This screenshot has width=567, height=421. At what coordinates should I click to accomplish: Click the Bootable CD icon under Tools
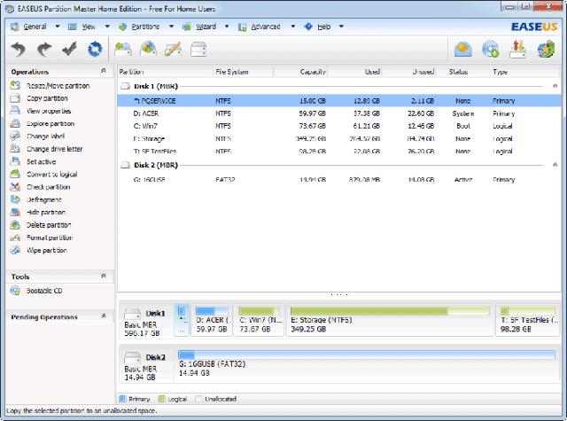[x=15, y=291]
